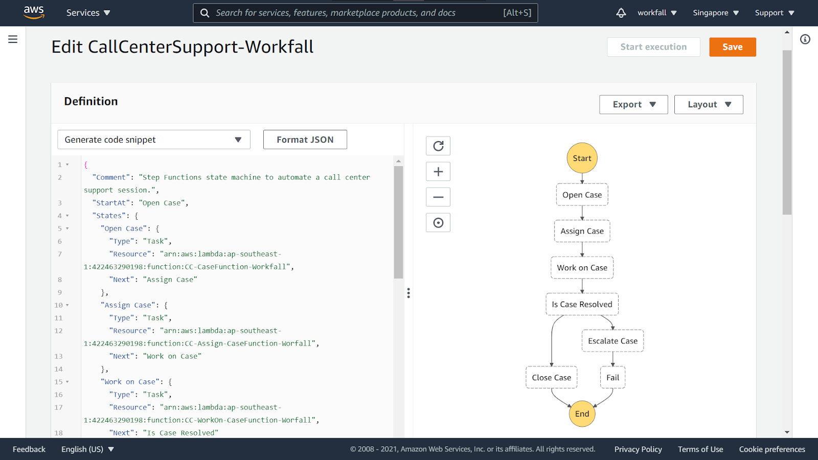
Task: Select the Start node in graph
Action: 582,158
